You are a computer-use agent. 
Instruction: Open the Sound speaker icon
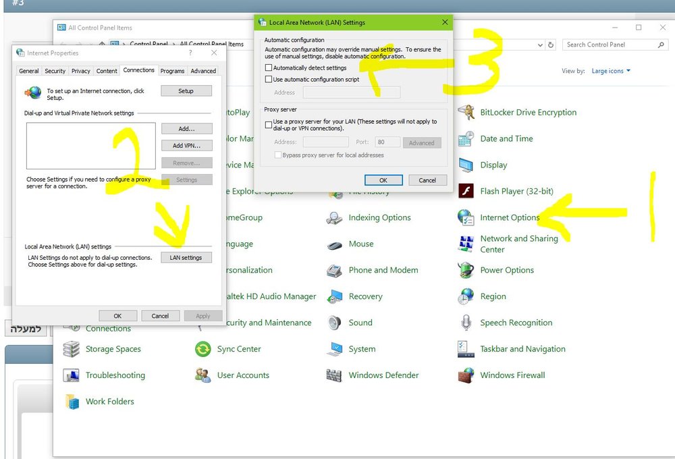[334, 323]
